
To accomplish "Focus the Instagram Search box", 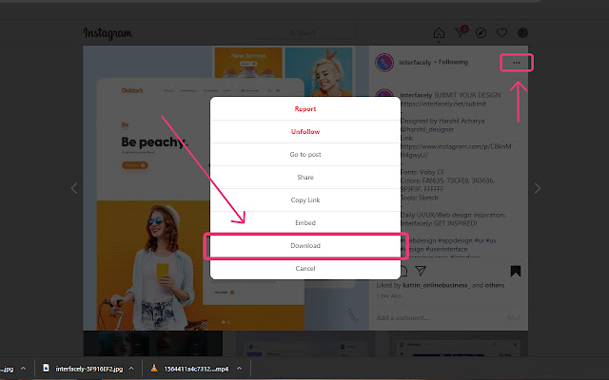I will (x=306, y=33).
